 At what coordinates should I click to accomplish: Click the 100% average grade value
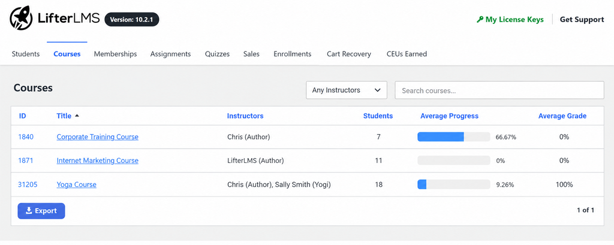click(564, 184)
